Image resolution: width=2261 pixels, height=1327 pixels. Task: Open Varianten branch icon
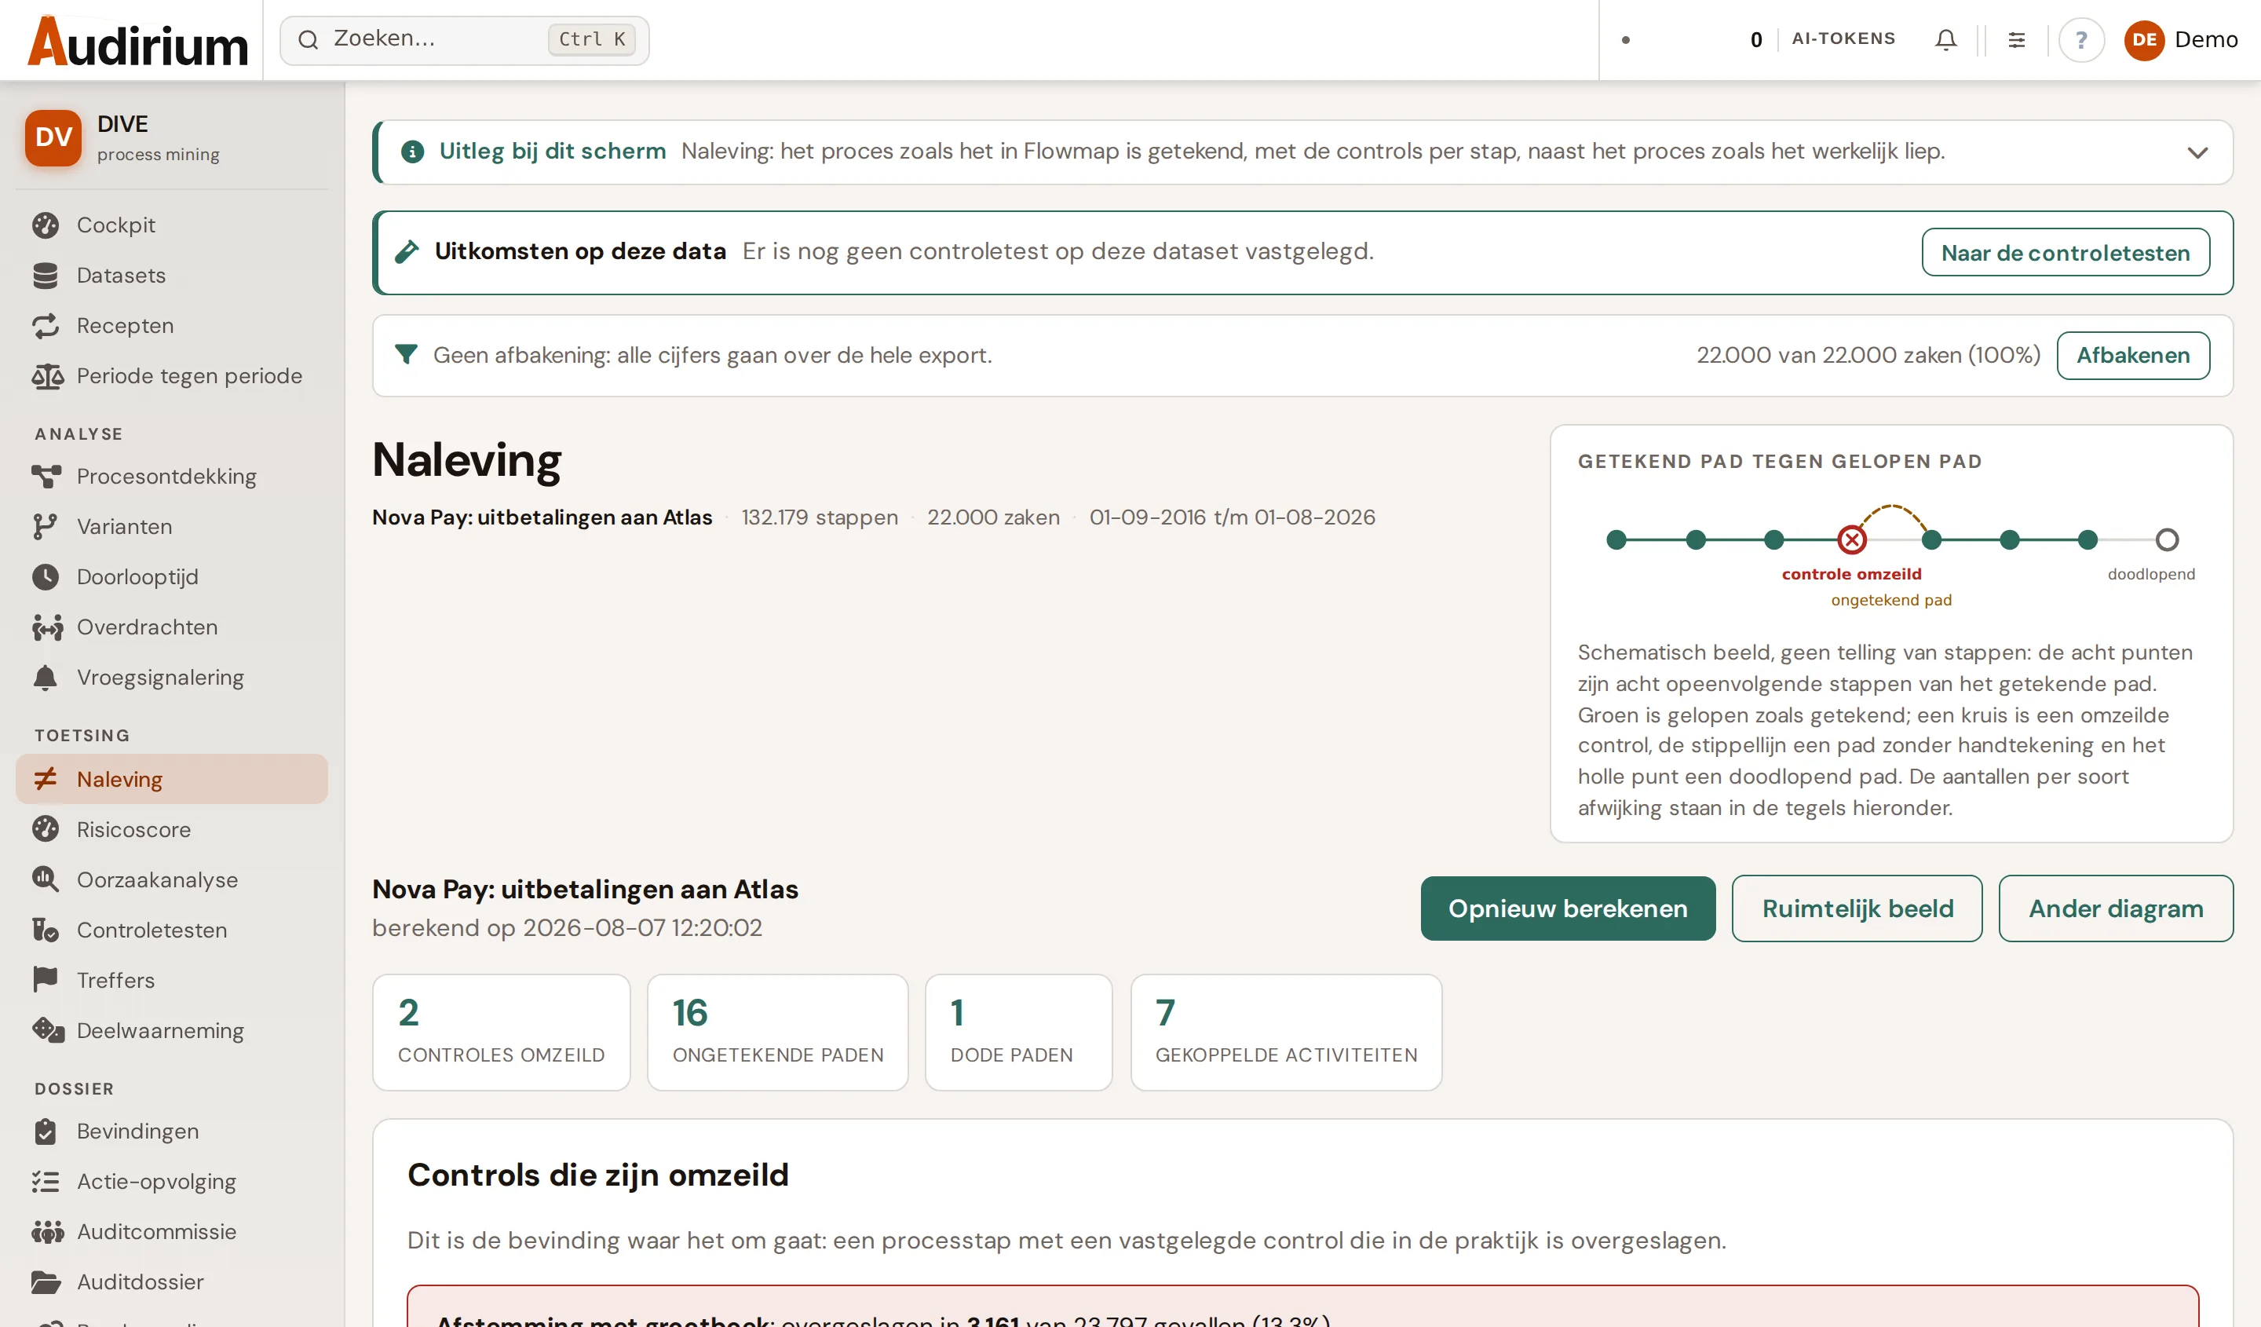(45, 526)
